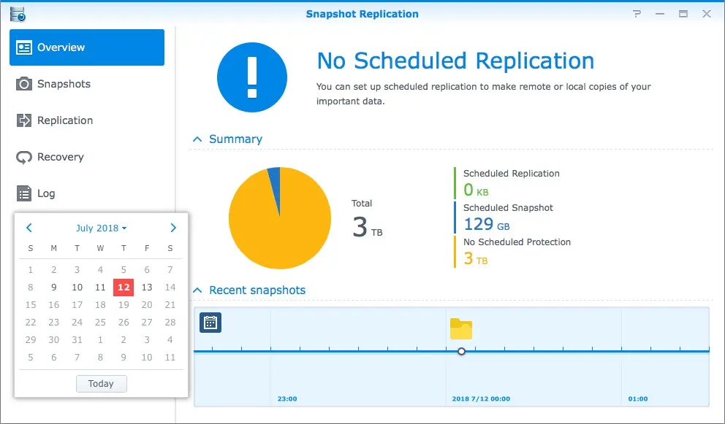Collapse the Summary section

(x=197, y=139)
